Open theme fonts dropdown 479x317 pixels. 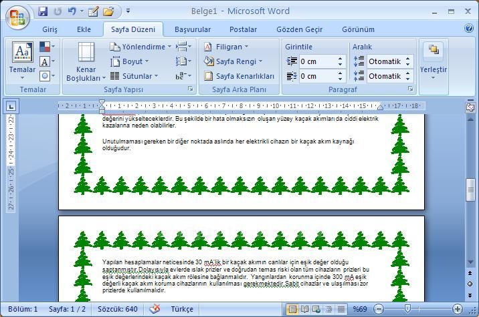coord(47,61)
